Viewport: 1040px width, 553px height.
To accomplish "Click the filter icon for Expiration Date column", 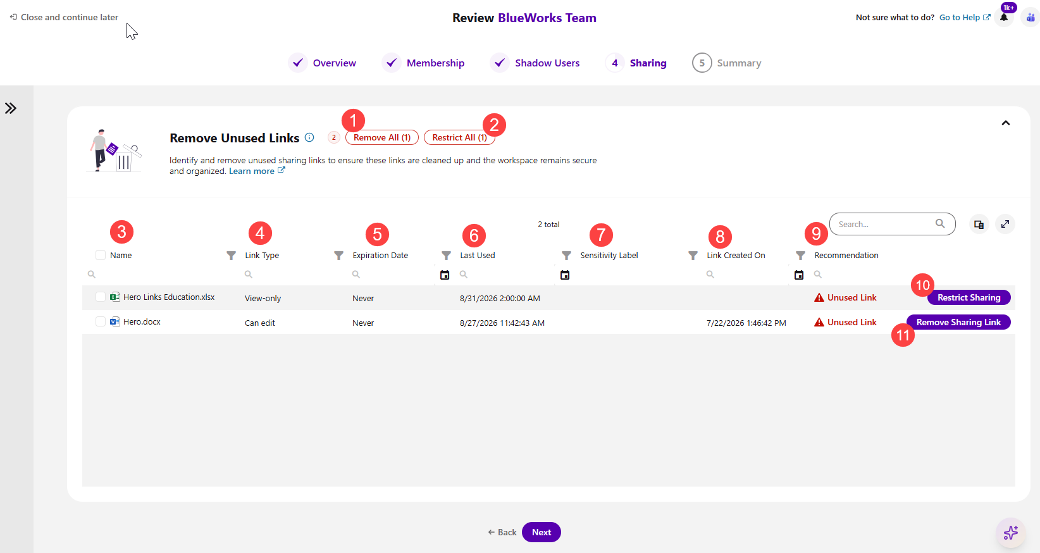I will pos(447,256).
